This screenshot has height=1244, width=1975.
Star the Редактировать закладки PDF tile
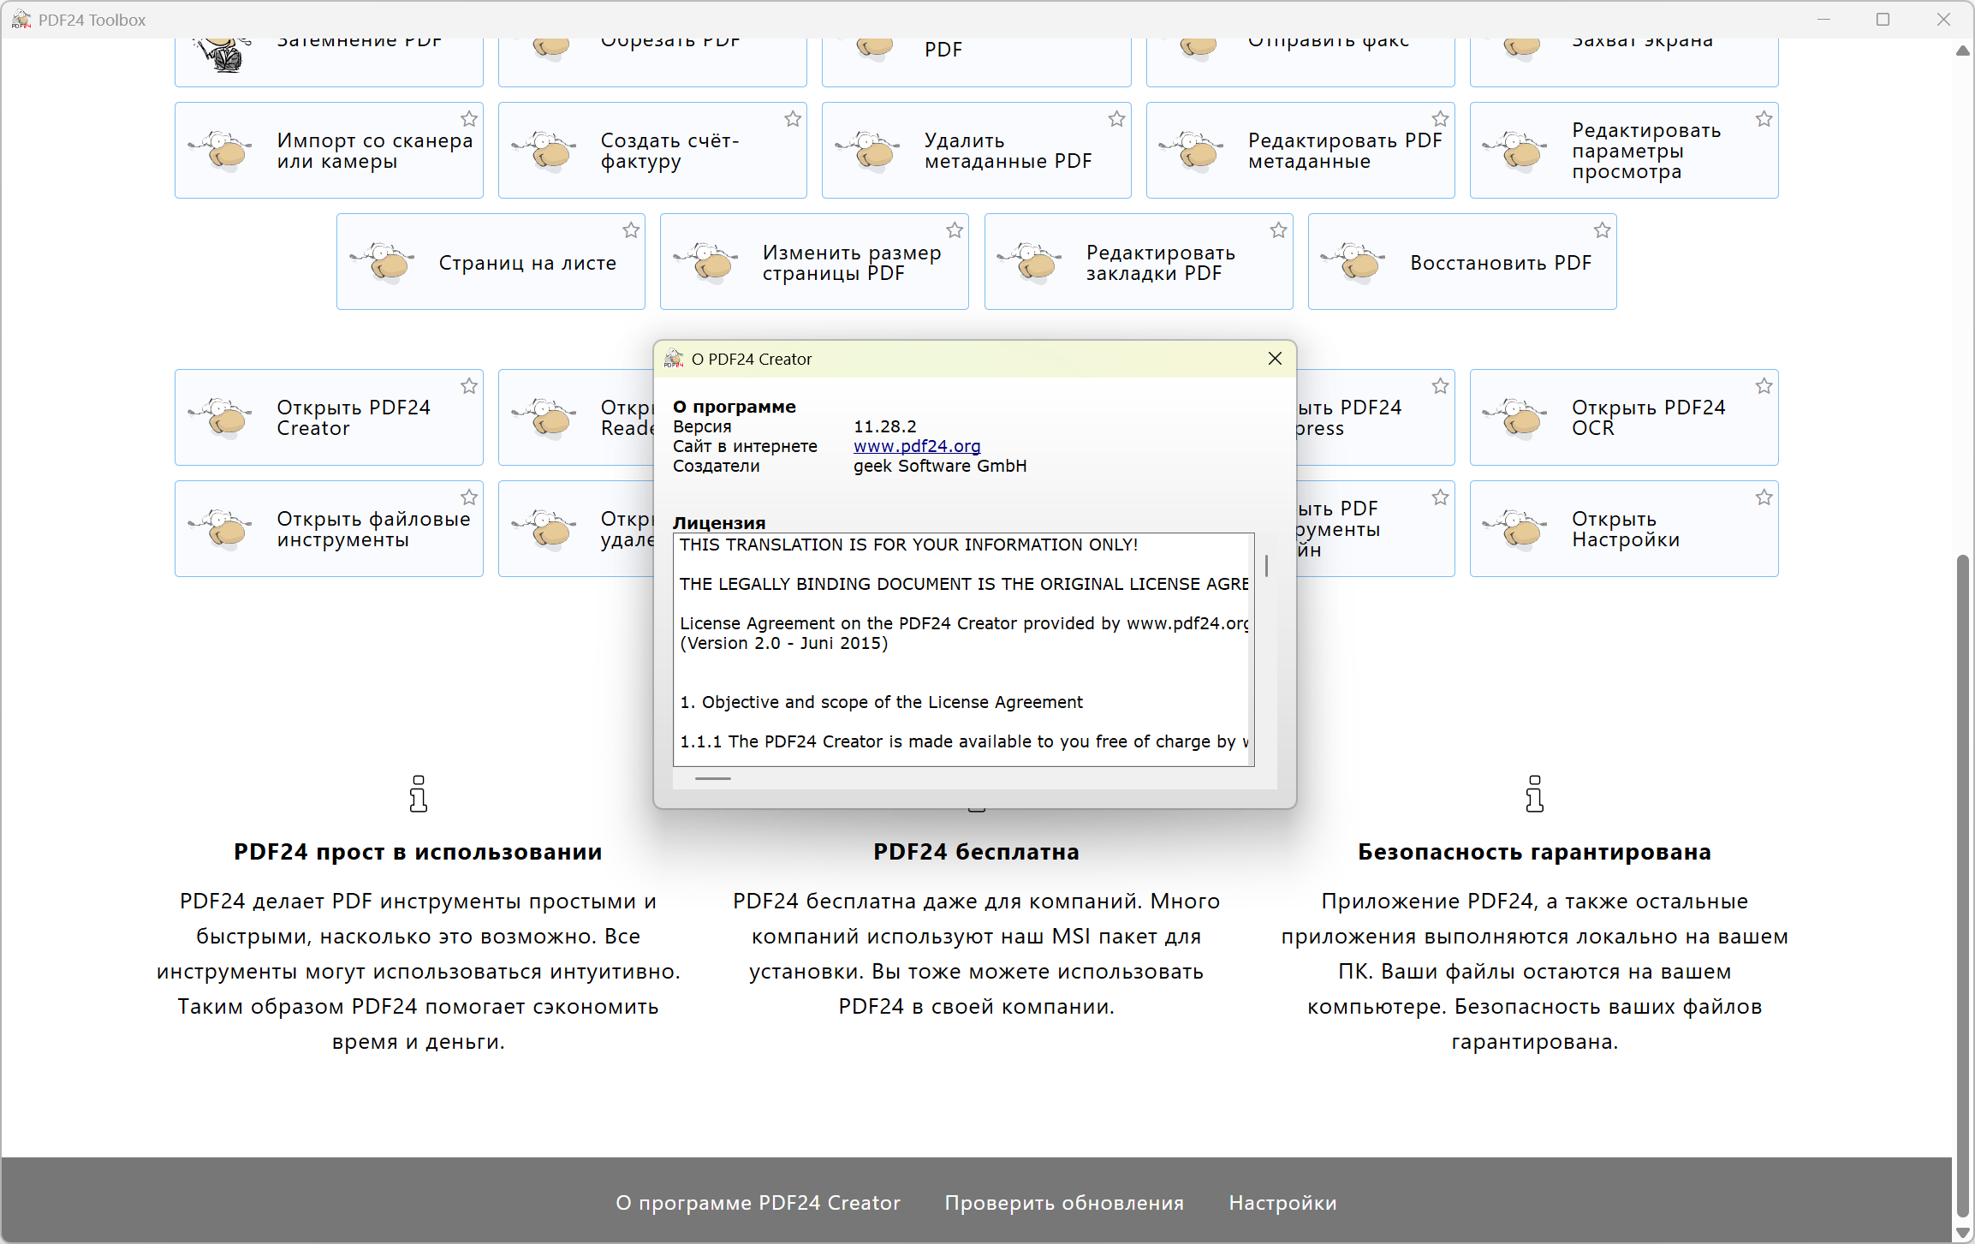click(x=1278, y=230)
